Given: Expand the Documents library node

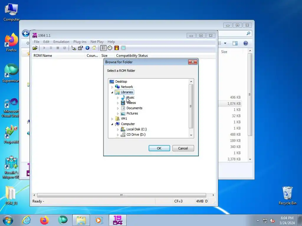Looking at the screenshot, I should tap(118, 108).
